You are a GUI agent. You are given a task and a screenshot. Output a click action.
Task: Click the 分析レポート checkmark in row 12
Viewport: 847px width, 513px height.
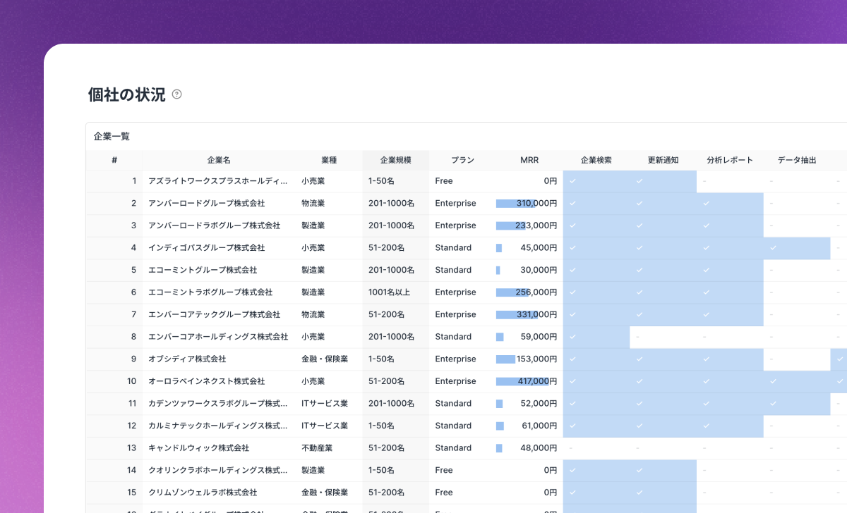(x=707, y=426)
